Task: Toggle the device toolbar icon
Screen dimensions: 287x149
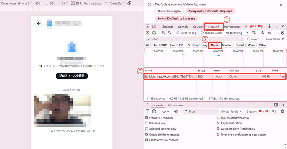Action: pyautogui.click(x=154, y=26)
